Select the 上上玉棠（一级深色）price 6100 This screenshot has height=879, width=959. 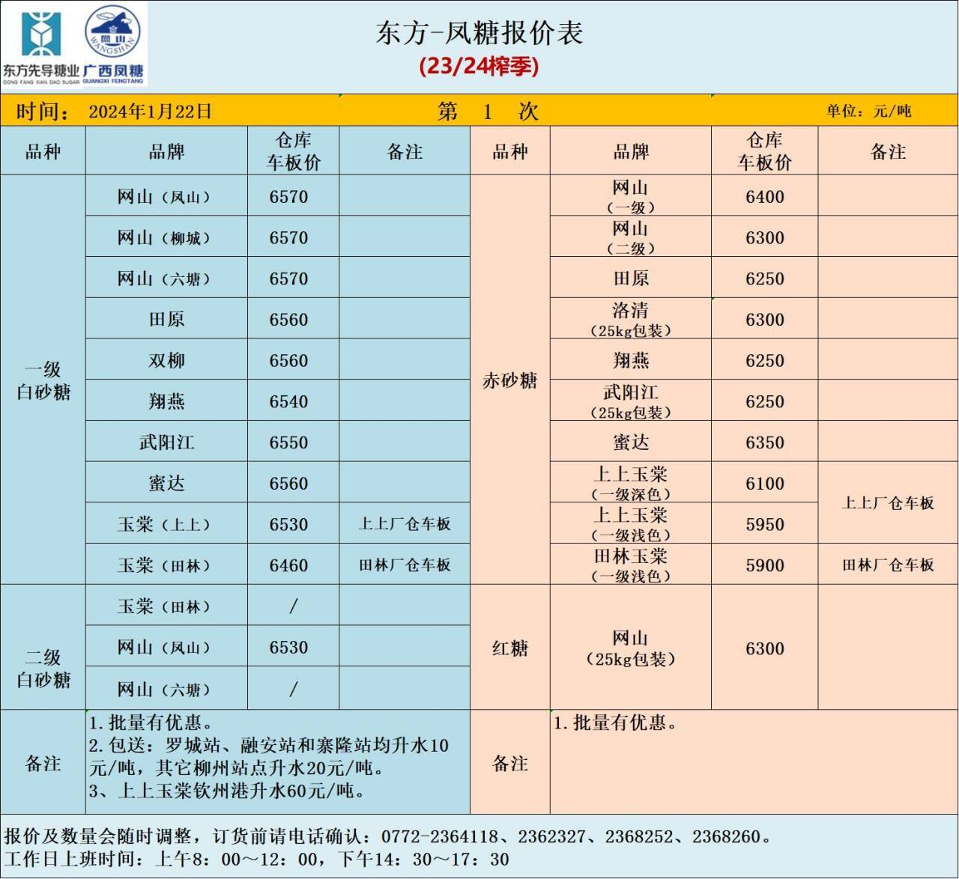point(764,484)
